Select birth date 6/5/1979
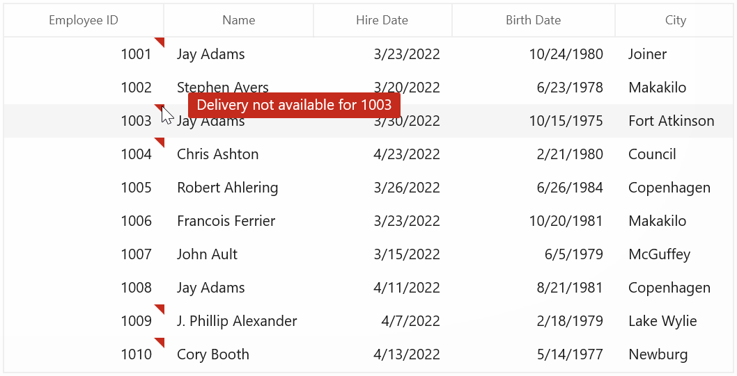 coord(573,254)
